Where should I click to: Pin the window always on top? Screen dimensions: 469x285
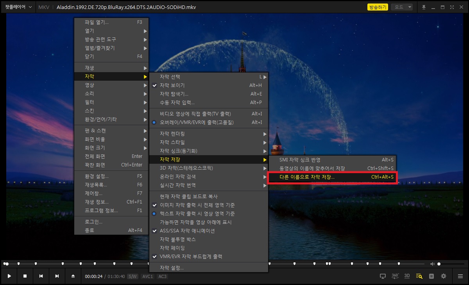[x=424, y=7]
